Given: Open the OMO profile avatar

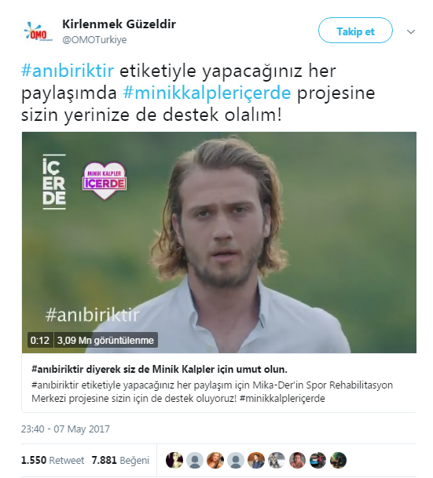Looking at the screenshot, I should pyautogui.click(x=39, y=31).
